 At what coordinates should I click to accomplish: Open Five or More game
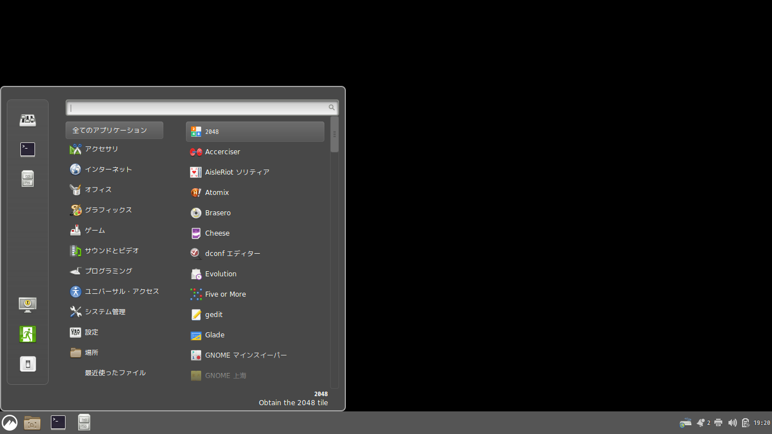(x=255, y=294)
